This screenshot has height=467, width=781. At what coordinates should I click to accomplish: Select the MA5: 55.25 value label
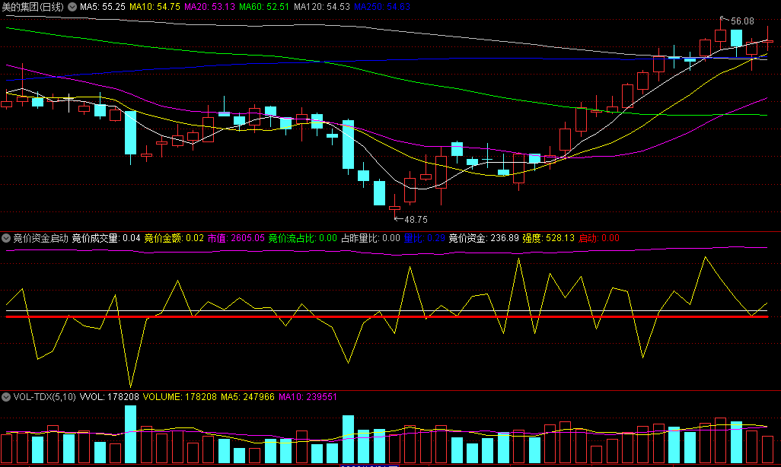click(x=103, y=7)
